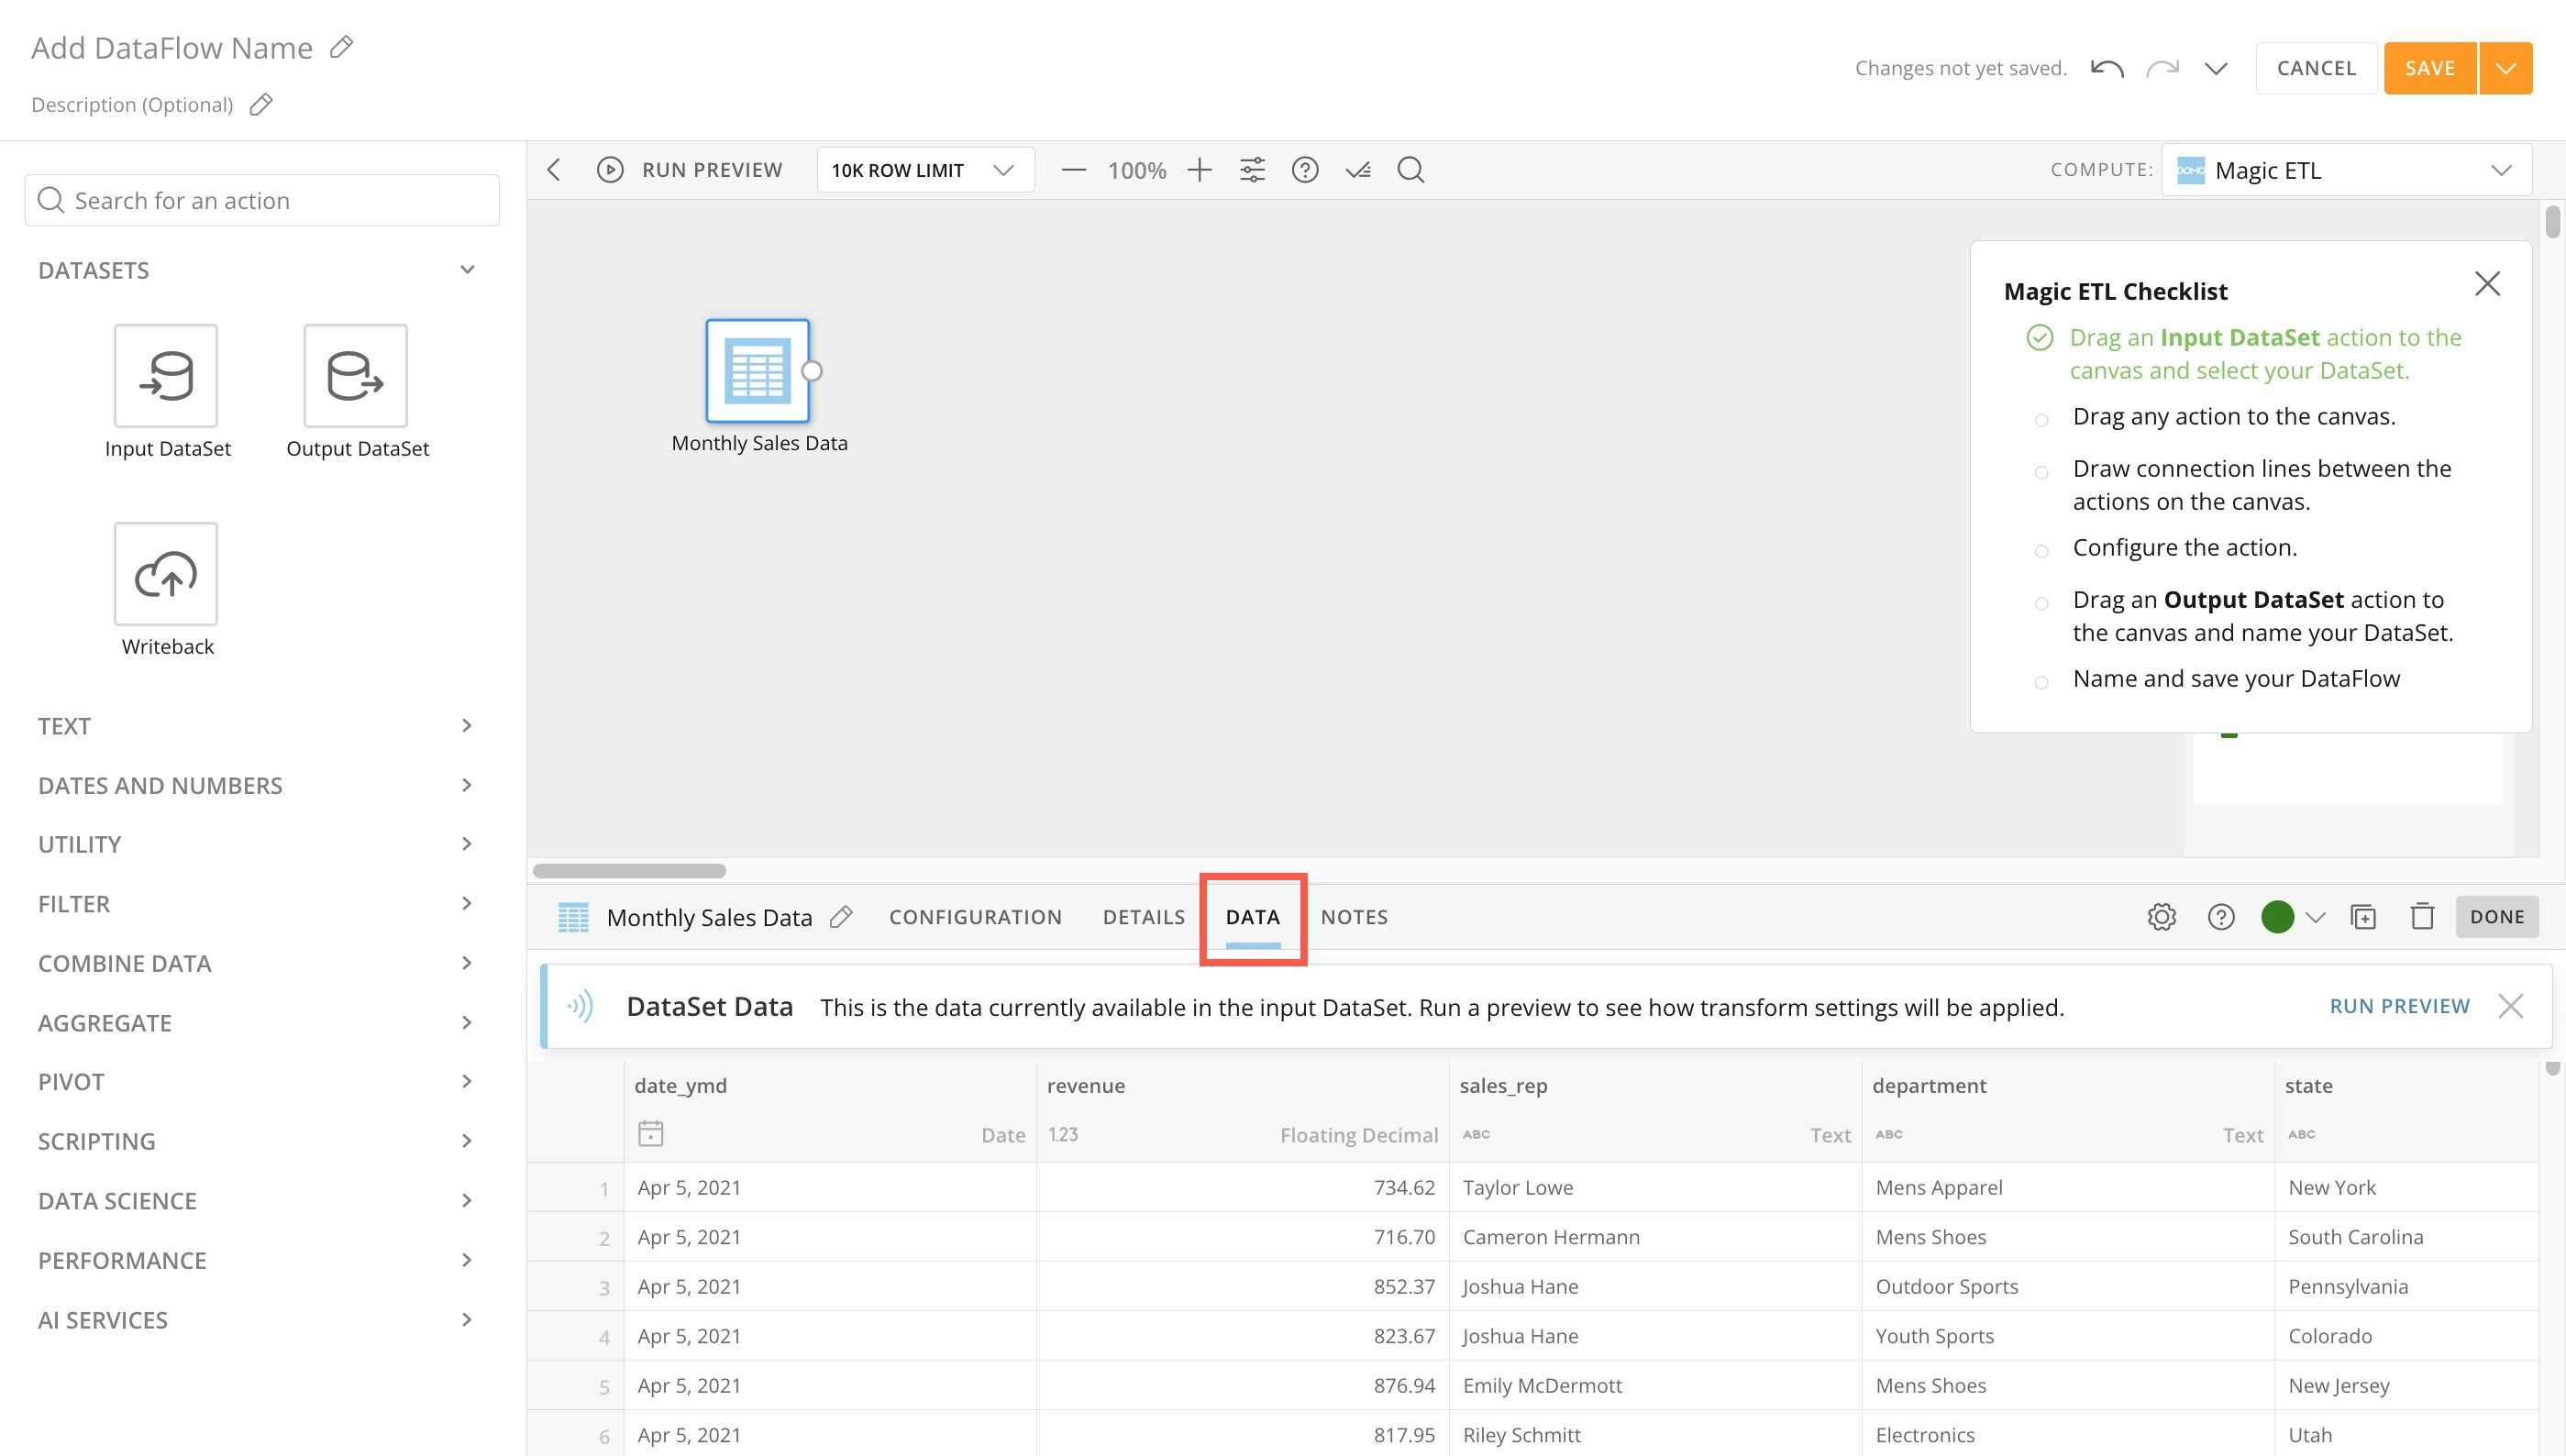Image resolution: width=2566 pixels, height=1456 pixels.
Task: Open canvas search magnifier icon
Action: point(1410,170)
